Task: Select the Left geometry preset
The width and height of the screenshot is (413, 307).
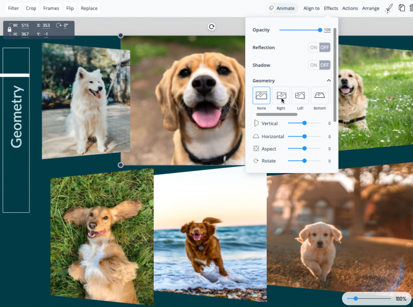Action: pyautogui.click(x=300, y=95)
